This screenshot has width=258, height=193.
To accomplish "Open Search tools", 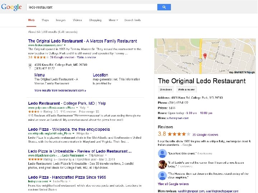I will coord(133,20).
